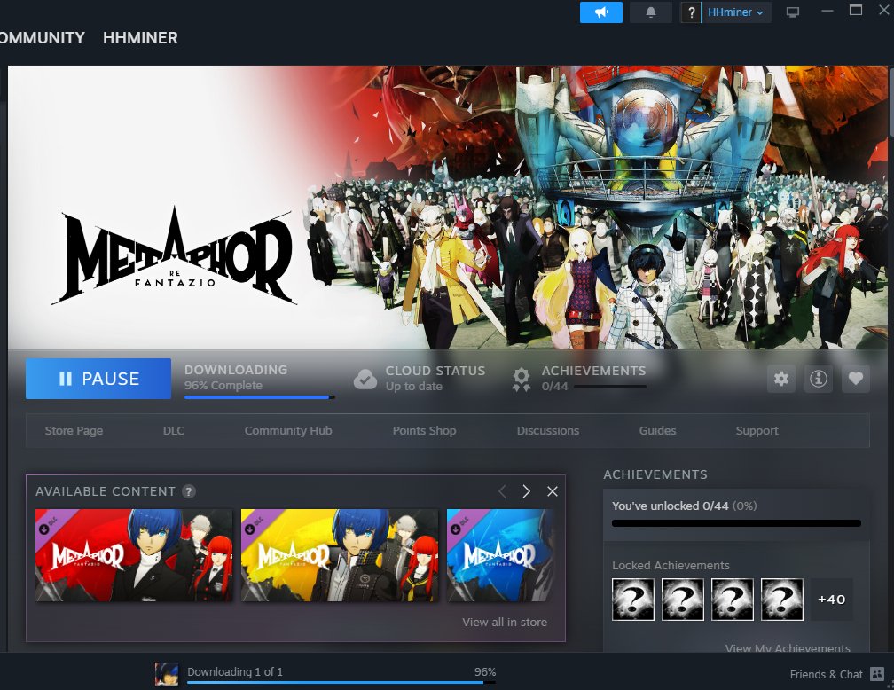Viewport: 894px width, 690px height.
Task: Open the first locked achievement icon
Action: click(x=633, y=600)
